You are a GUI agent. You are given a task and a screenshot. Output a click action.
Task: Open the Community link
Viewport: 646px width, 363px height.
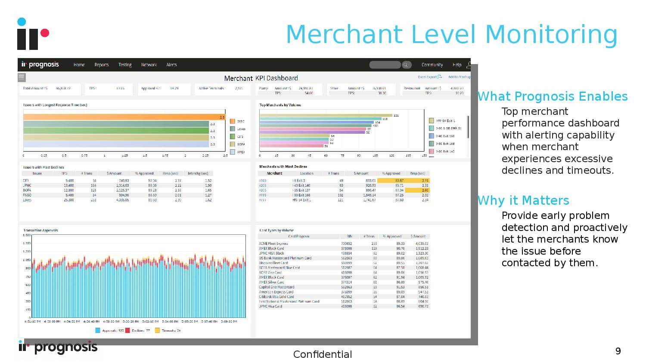pyautogui.click(x=432, y=65)
